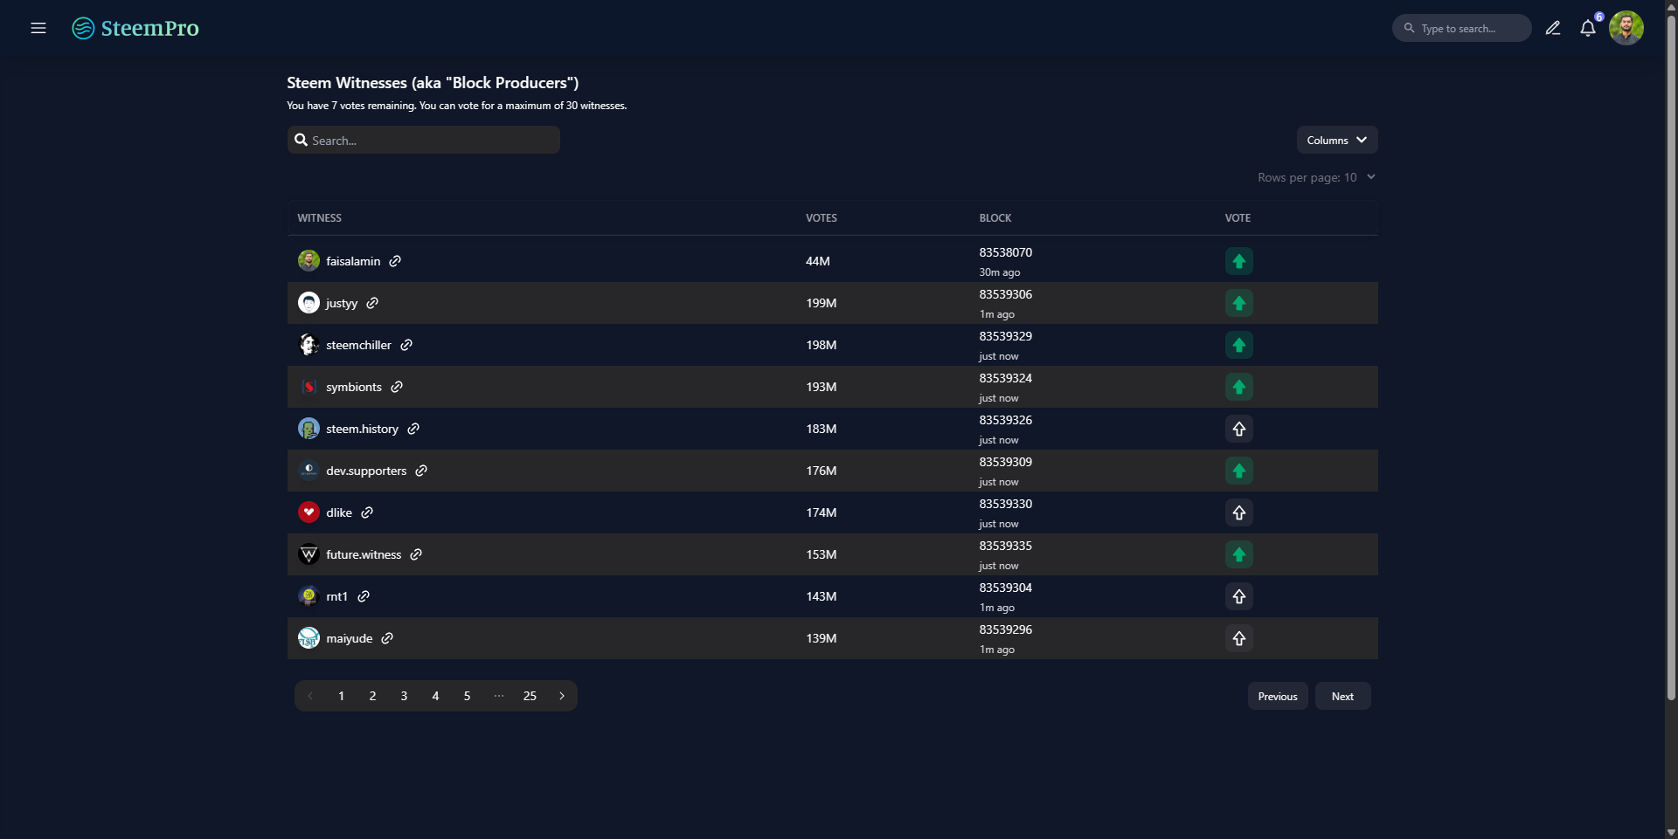Go to page 1 of witnesses
The height and width of the screenshot is (839, 1678).
tap(341, 696)
